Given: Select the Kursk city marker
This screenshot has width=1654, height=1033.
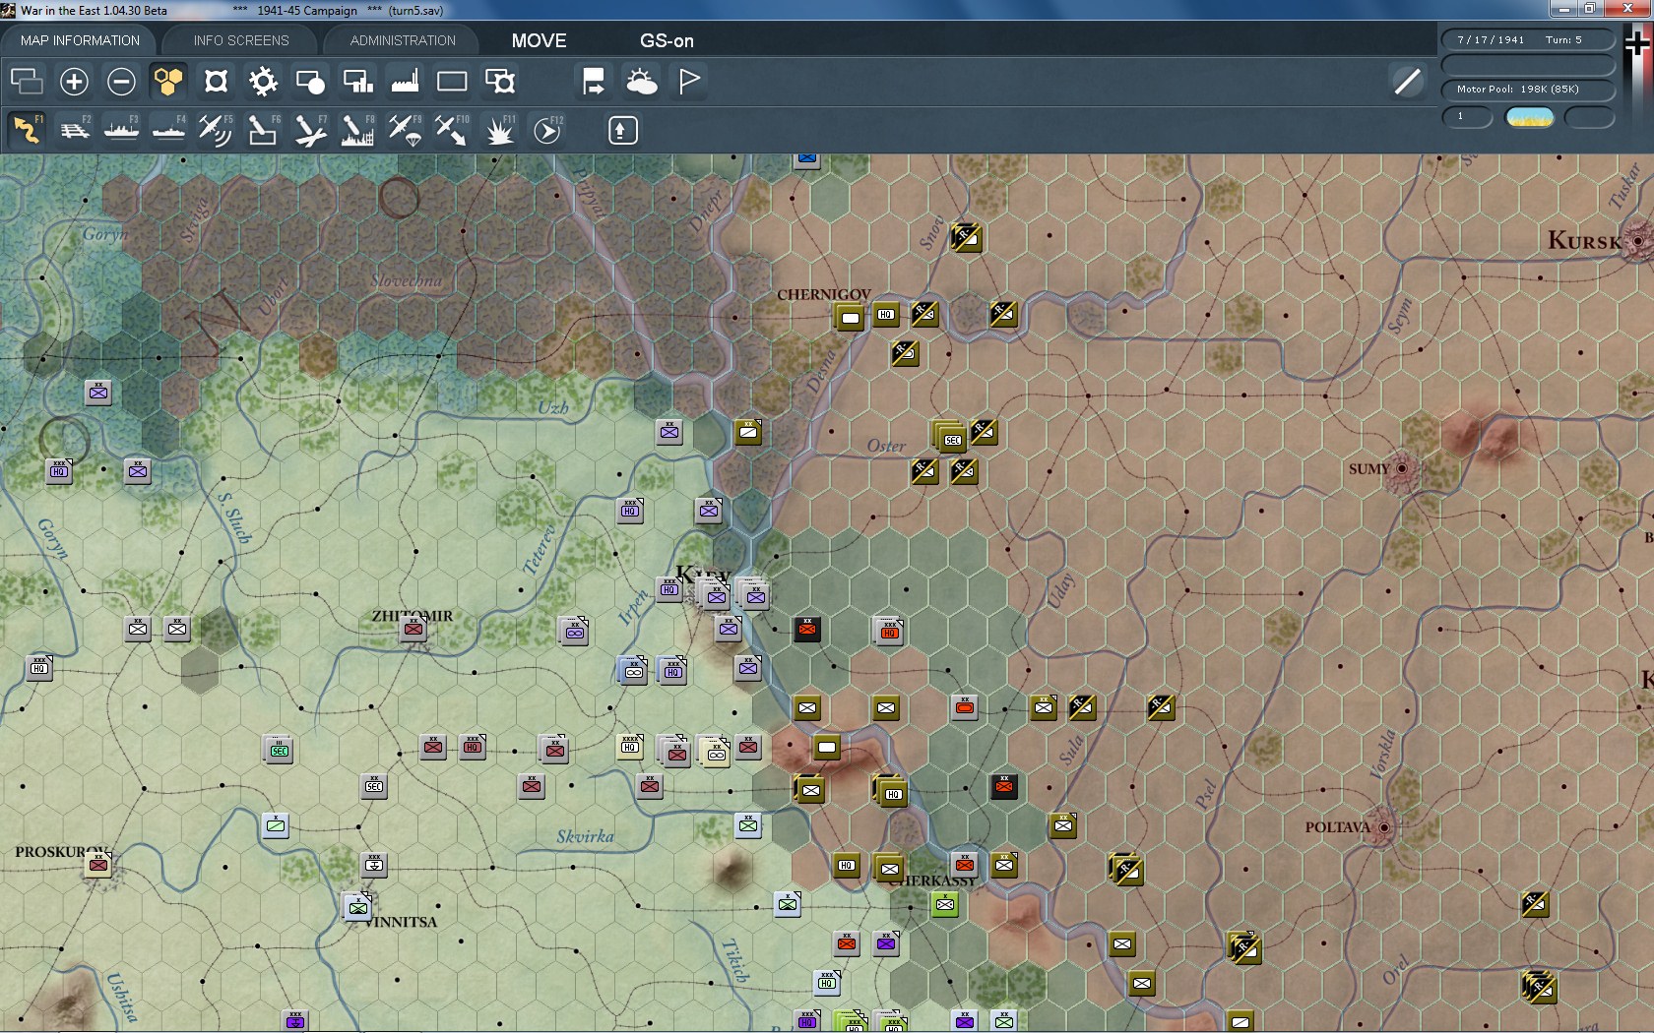Looking at the screenshot, I should [1638, 240].
